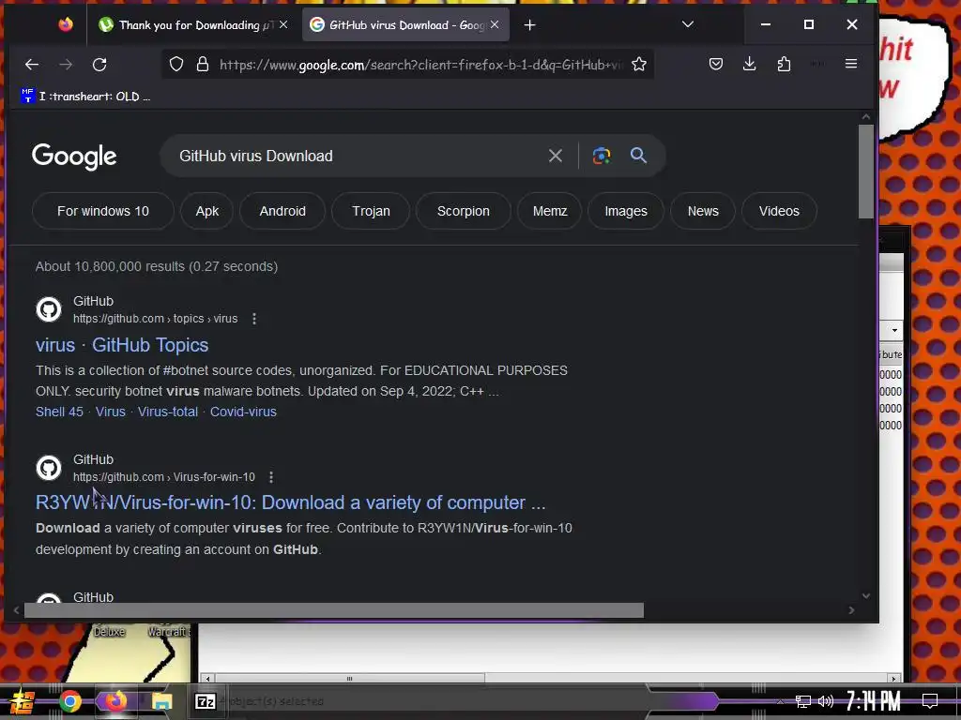
Task: Open the tracking protection shield
Action: [x=176, y=65]
